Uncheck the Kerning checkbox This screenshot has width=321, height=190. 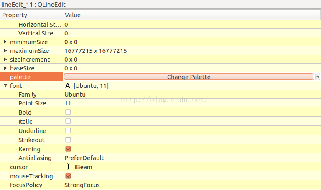point(68,149)
